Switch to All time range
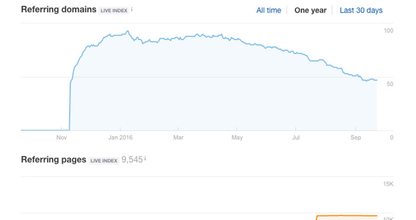 (268, 10)
